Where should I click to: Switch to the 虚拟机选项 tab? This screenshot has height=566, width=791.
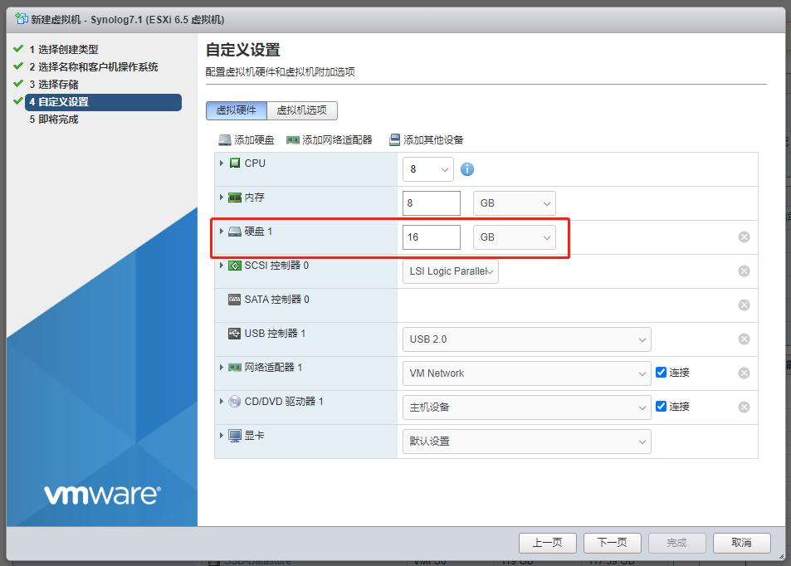click(x=301, y=110)
